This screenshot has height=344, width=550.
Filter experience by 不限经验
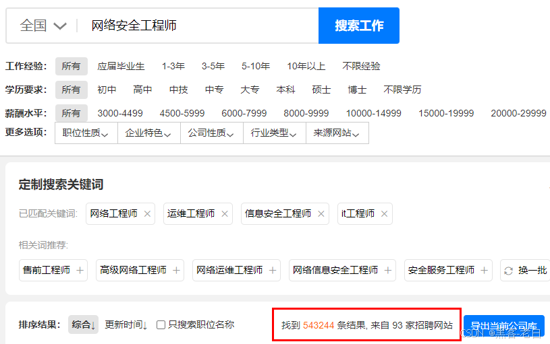point(361,66)
